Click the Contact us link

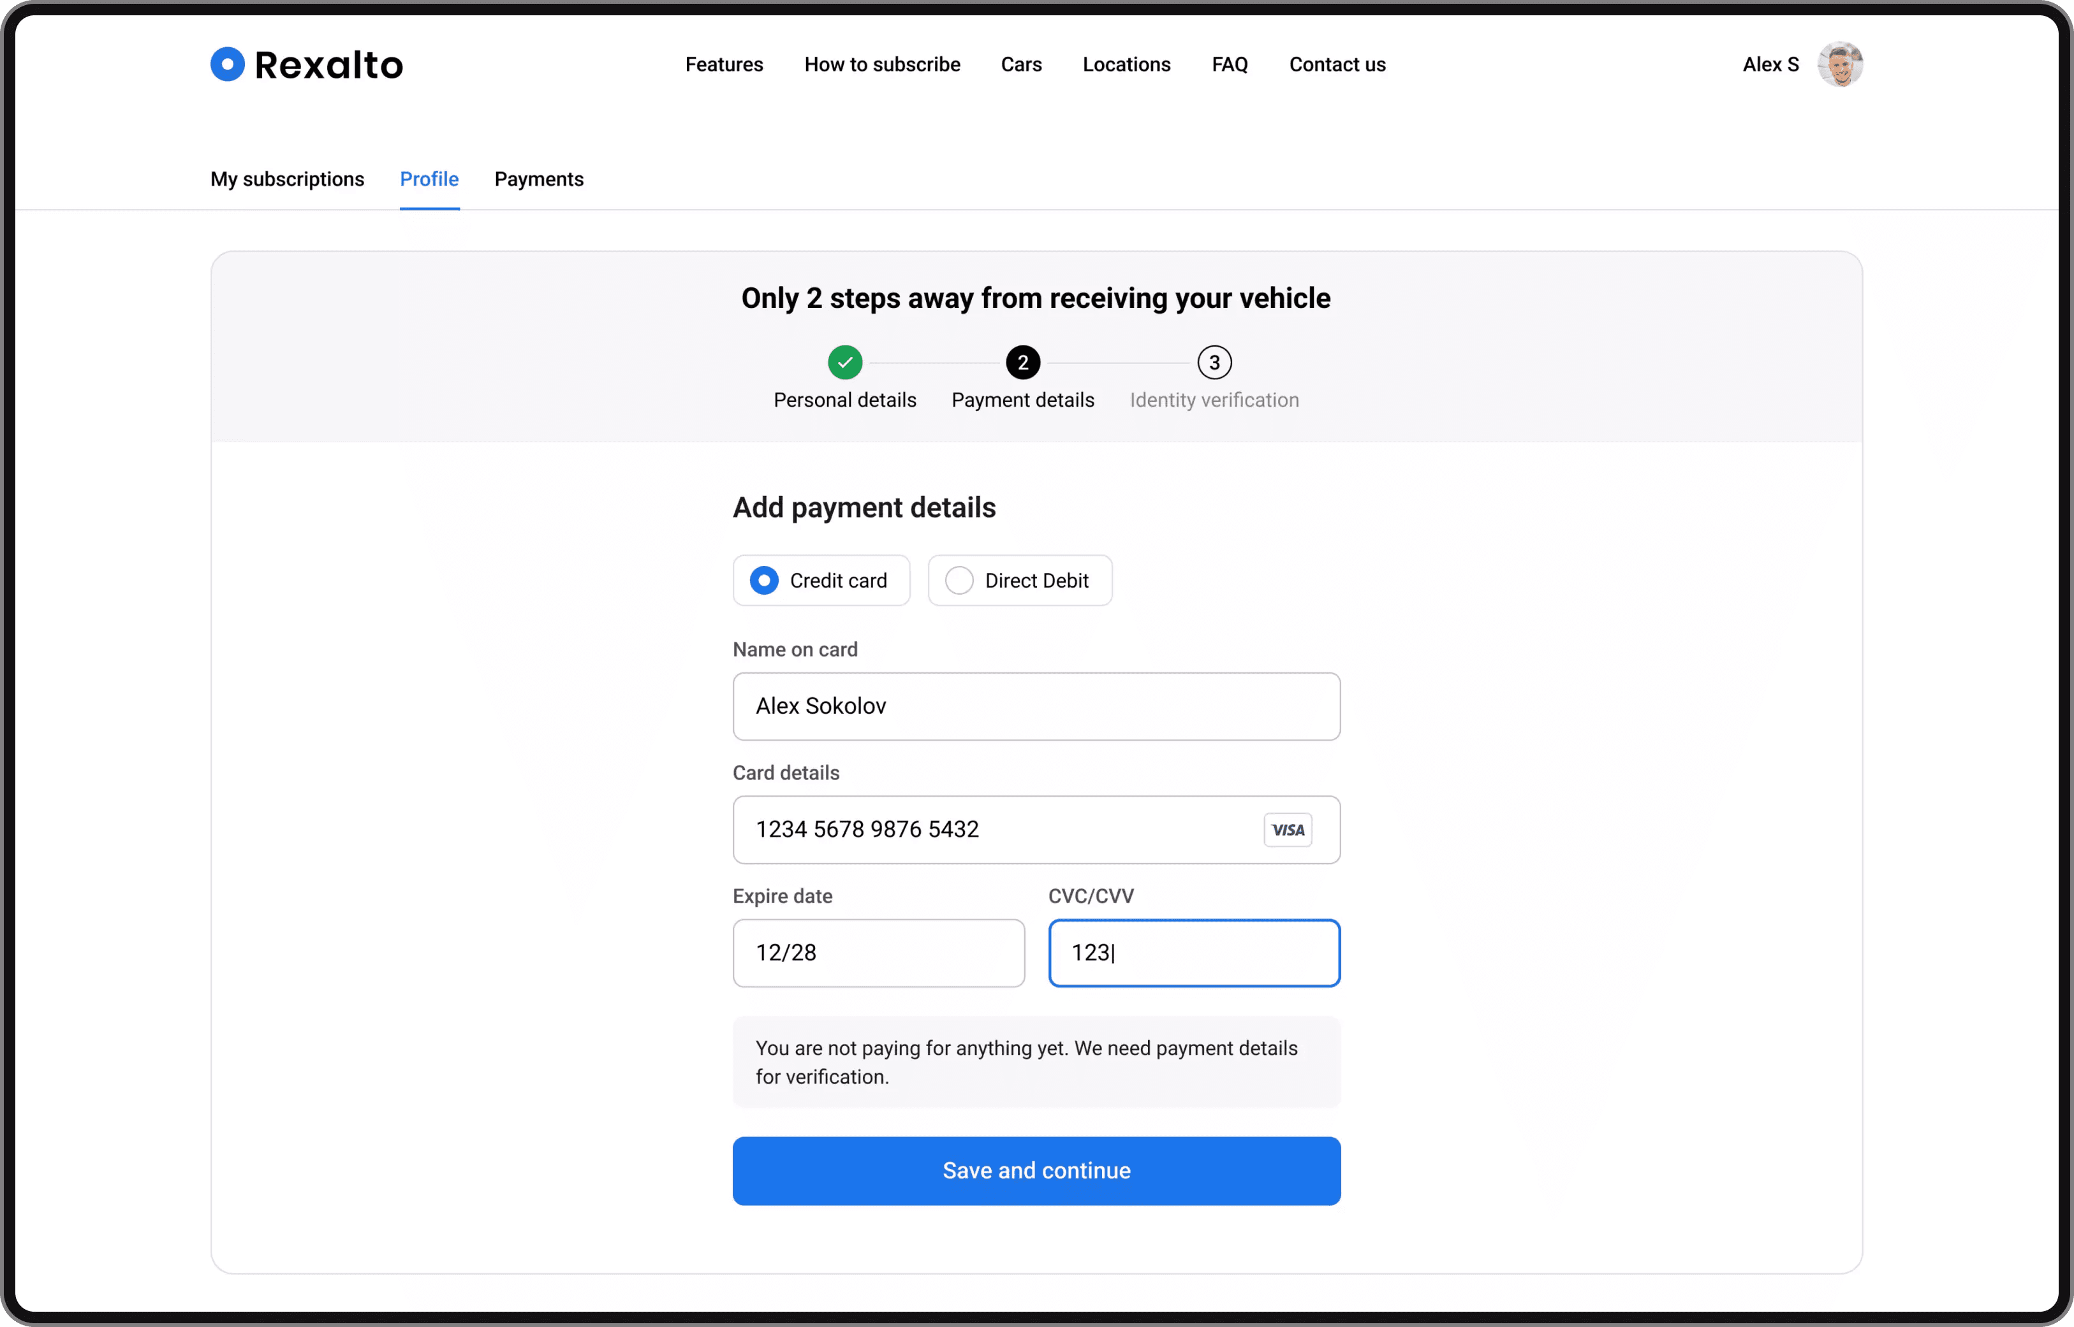(x=1337, y=64)
